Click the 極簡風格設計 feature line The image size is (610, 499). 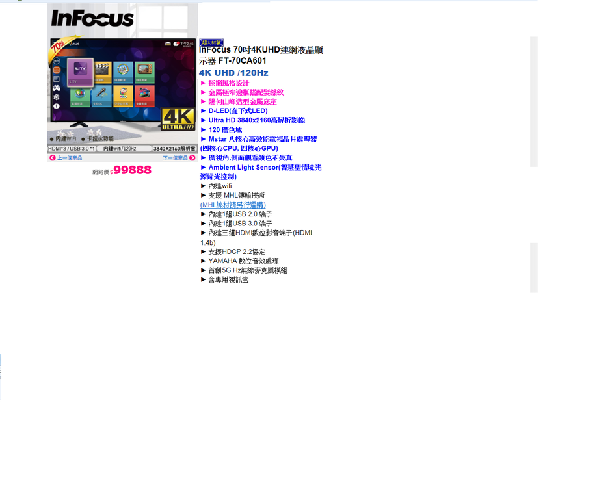pyautogui.click(x=225, y=83)
